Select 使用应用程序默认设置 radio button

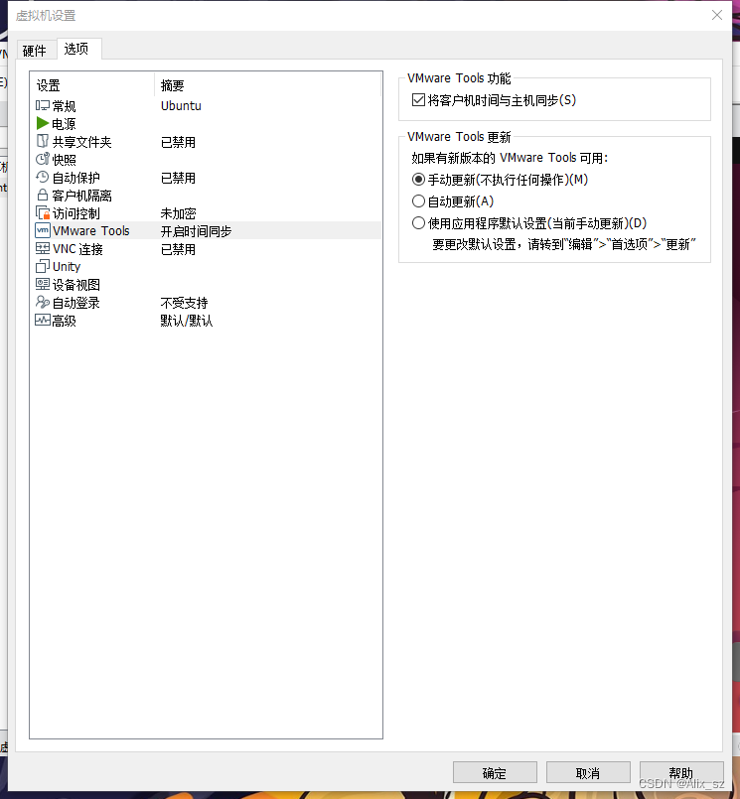418,223
